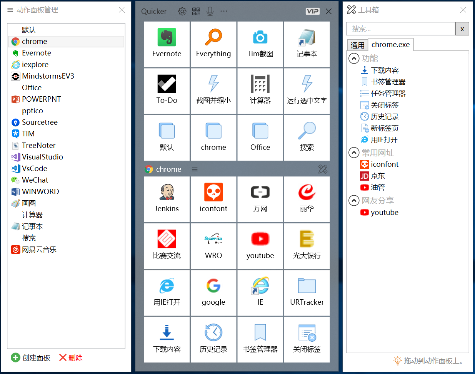Image resolution: width=475 pixels, height=374 pixels.
Task: Click the 历史记录 tile in the Quicker grid
Action: click(x=213, y=340)
